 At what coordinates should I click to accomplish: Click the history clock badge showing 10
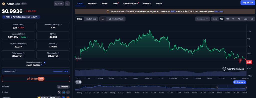pyautogui.click(x=79, y=82)
